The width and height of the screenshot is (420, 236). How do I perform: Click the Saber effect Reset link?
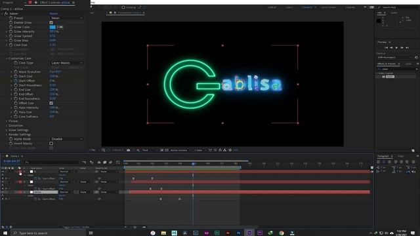pyautogui.click(x=53, y=13)
